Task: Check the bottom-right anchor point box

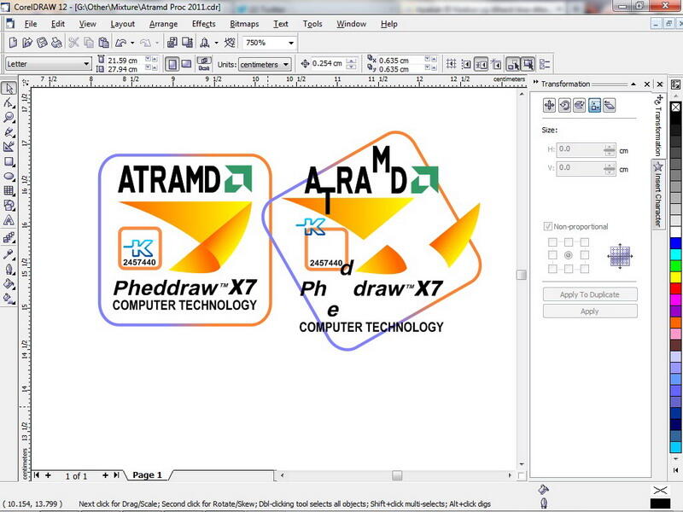Action: point(585,269)
